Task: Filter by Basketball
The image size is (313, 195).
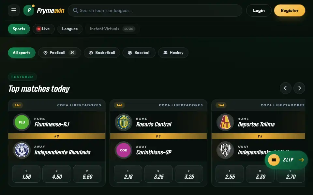Action: (102, 53)
